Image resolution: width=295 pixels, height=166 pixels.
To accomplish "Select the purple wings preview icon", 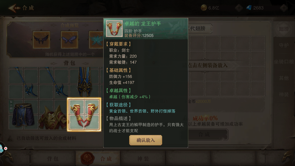I will (x=69, y=40).
